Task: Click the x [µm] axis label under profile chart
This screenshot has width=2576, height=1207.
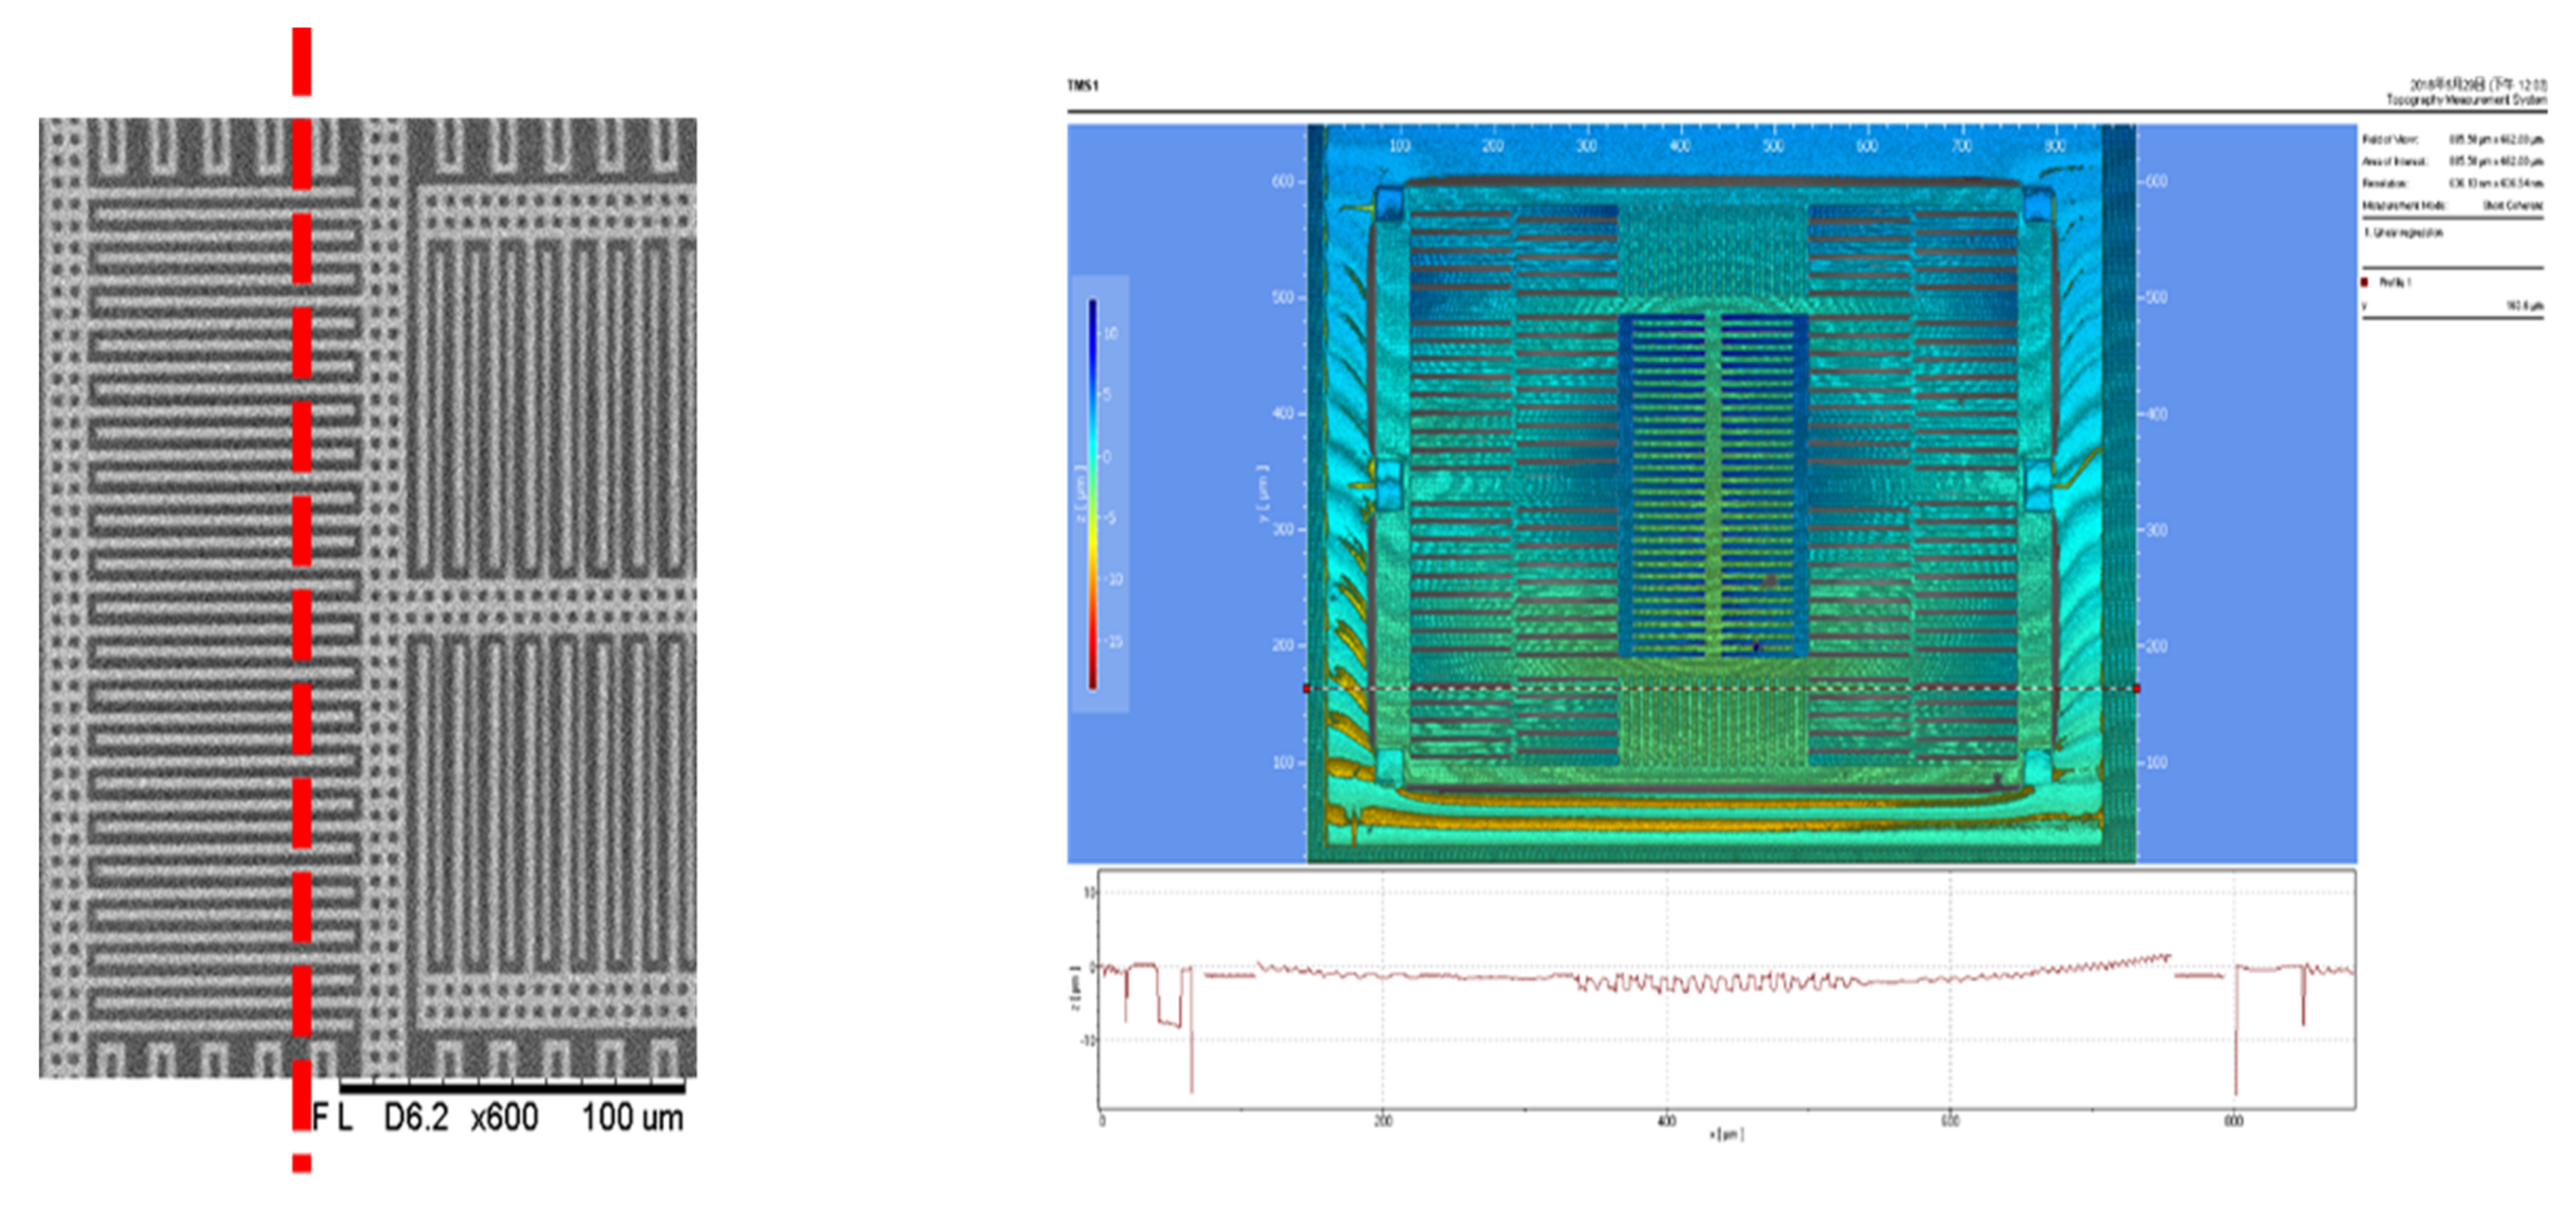Action: (x=1726, y=1134)
